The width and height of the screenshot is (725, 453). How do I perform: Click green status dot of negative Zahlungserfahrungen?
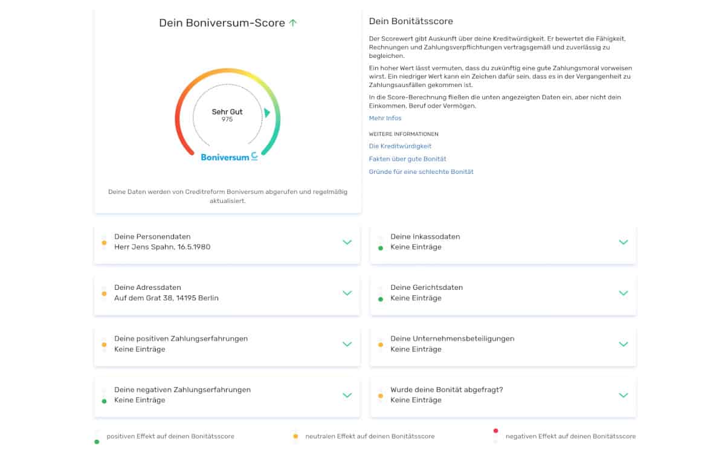coord(104,401)
